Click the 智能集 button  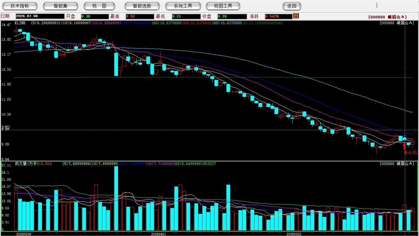[x=60, y=6]
